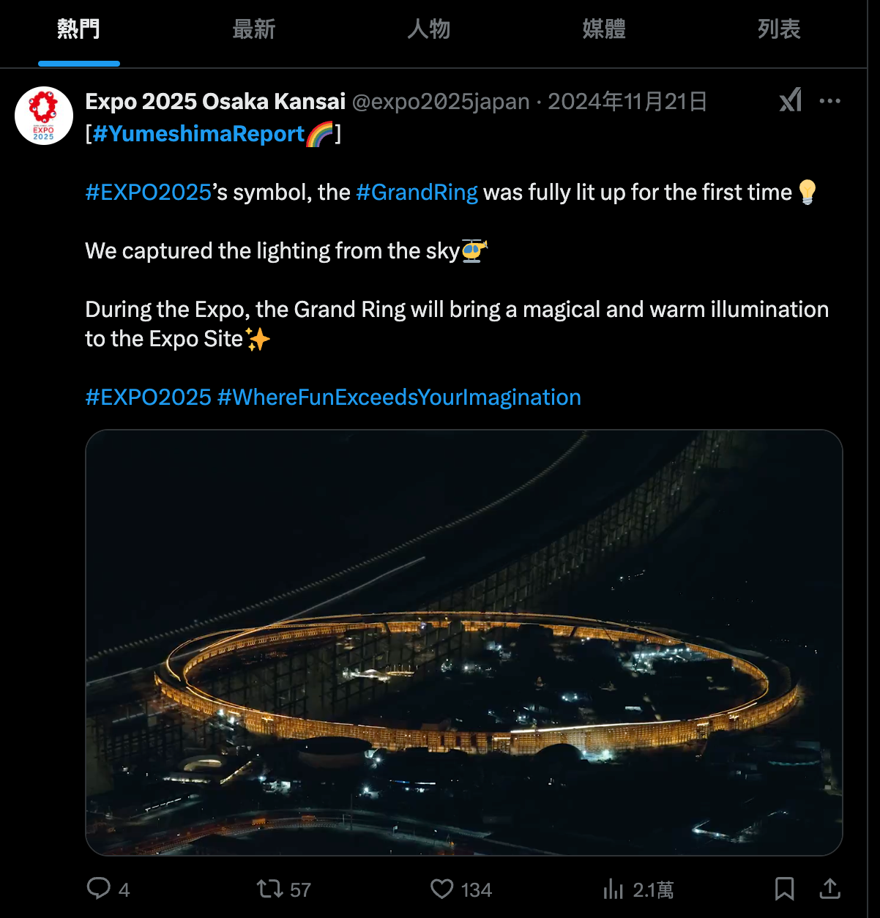Screen dimensions: 880x918
Task: Click the reply speech bubble icon
Action: (99, 889)
